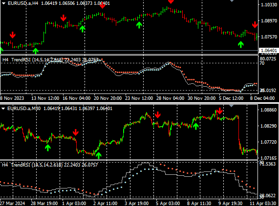Select red sell arrow near 5 Apr 03:00
279x206 pixels.
point(158,115)
